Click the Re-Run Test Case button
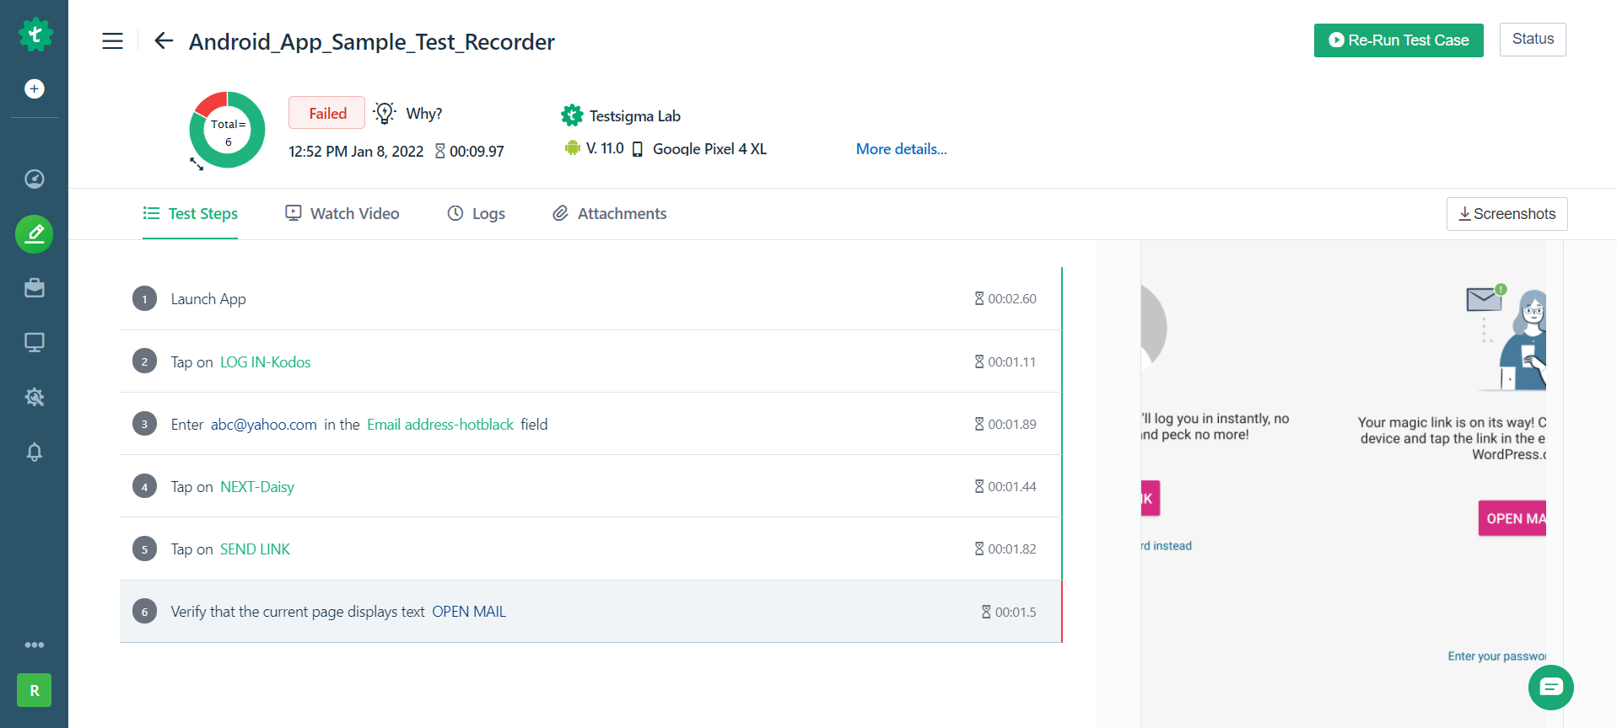 [x=1398, y=40]
